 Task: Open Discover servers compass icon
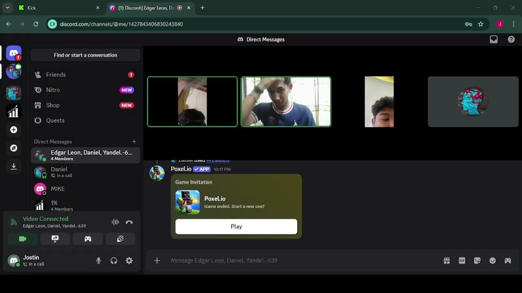[x=14, y=148]
